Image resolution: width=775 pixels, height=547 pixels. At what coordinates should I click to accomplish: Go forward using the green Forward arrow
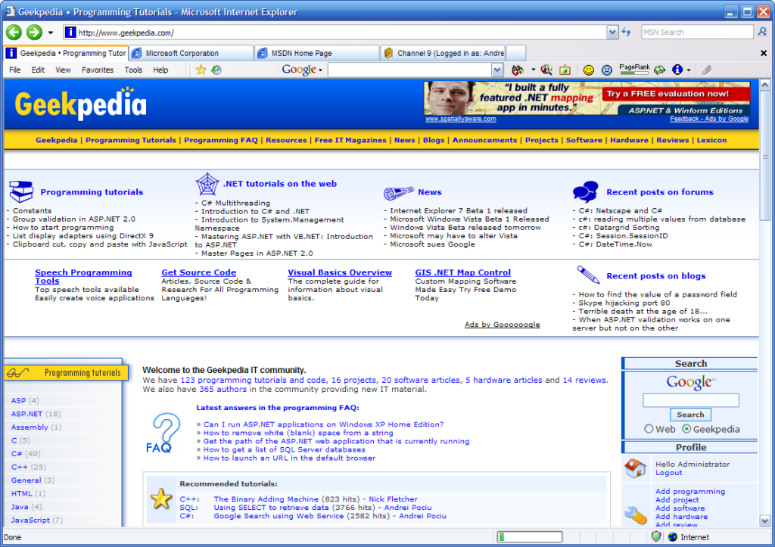(x=34, y=33)
